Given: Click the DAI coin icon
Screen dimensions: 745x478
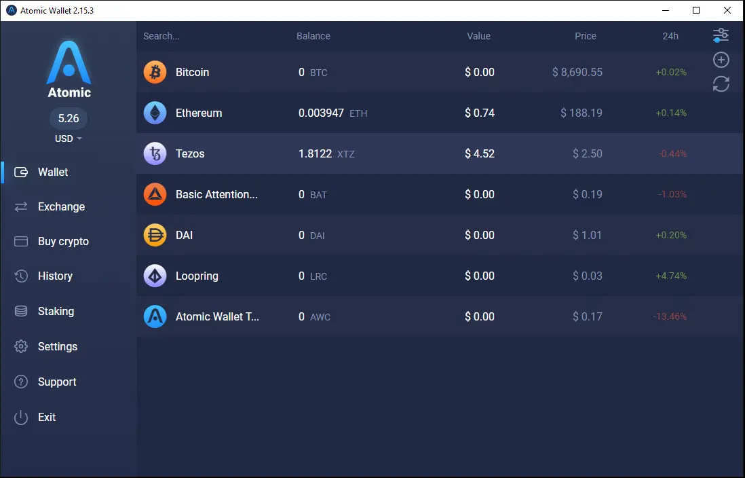Looking at the screenshot, I should click(x=155, y=235).
